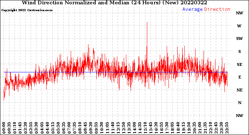The width and height of the screenshot is (249, 135).
Task: Click the 14:00 time label
Action: click(134, 128)
